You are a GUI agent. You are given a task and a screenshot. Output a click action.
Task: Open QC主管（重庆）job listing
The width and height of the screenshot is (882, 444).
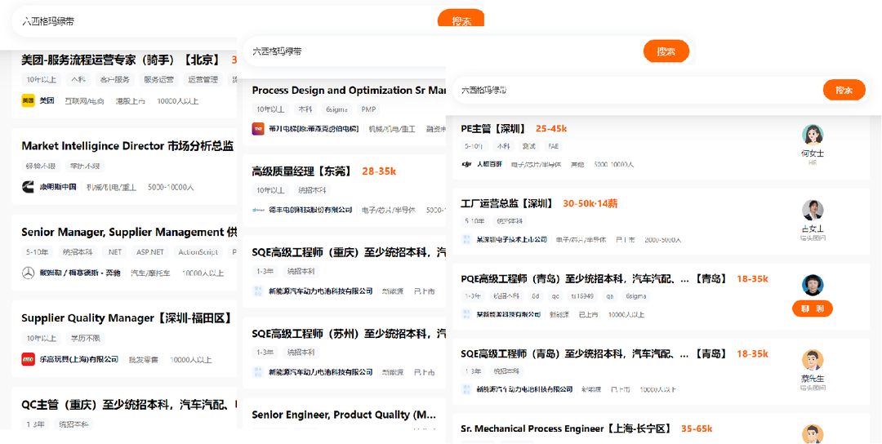point(129,404)
